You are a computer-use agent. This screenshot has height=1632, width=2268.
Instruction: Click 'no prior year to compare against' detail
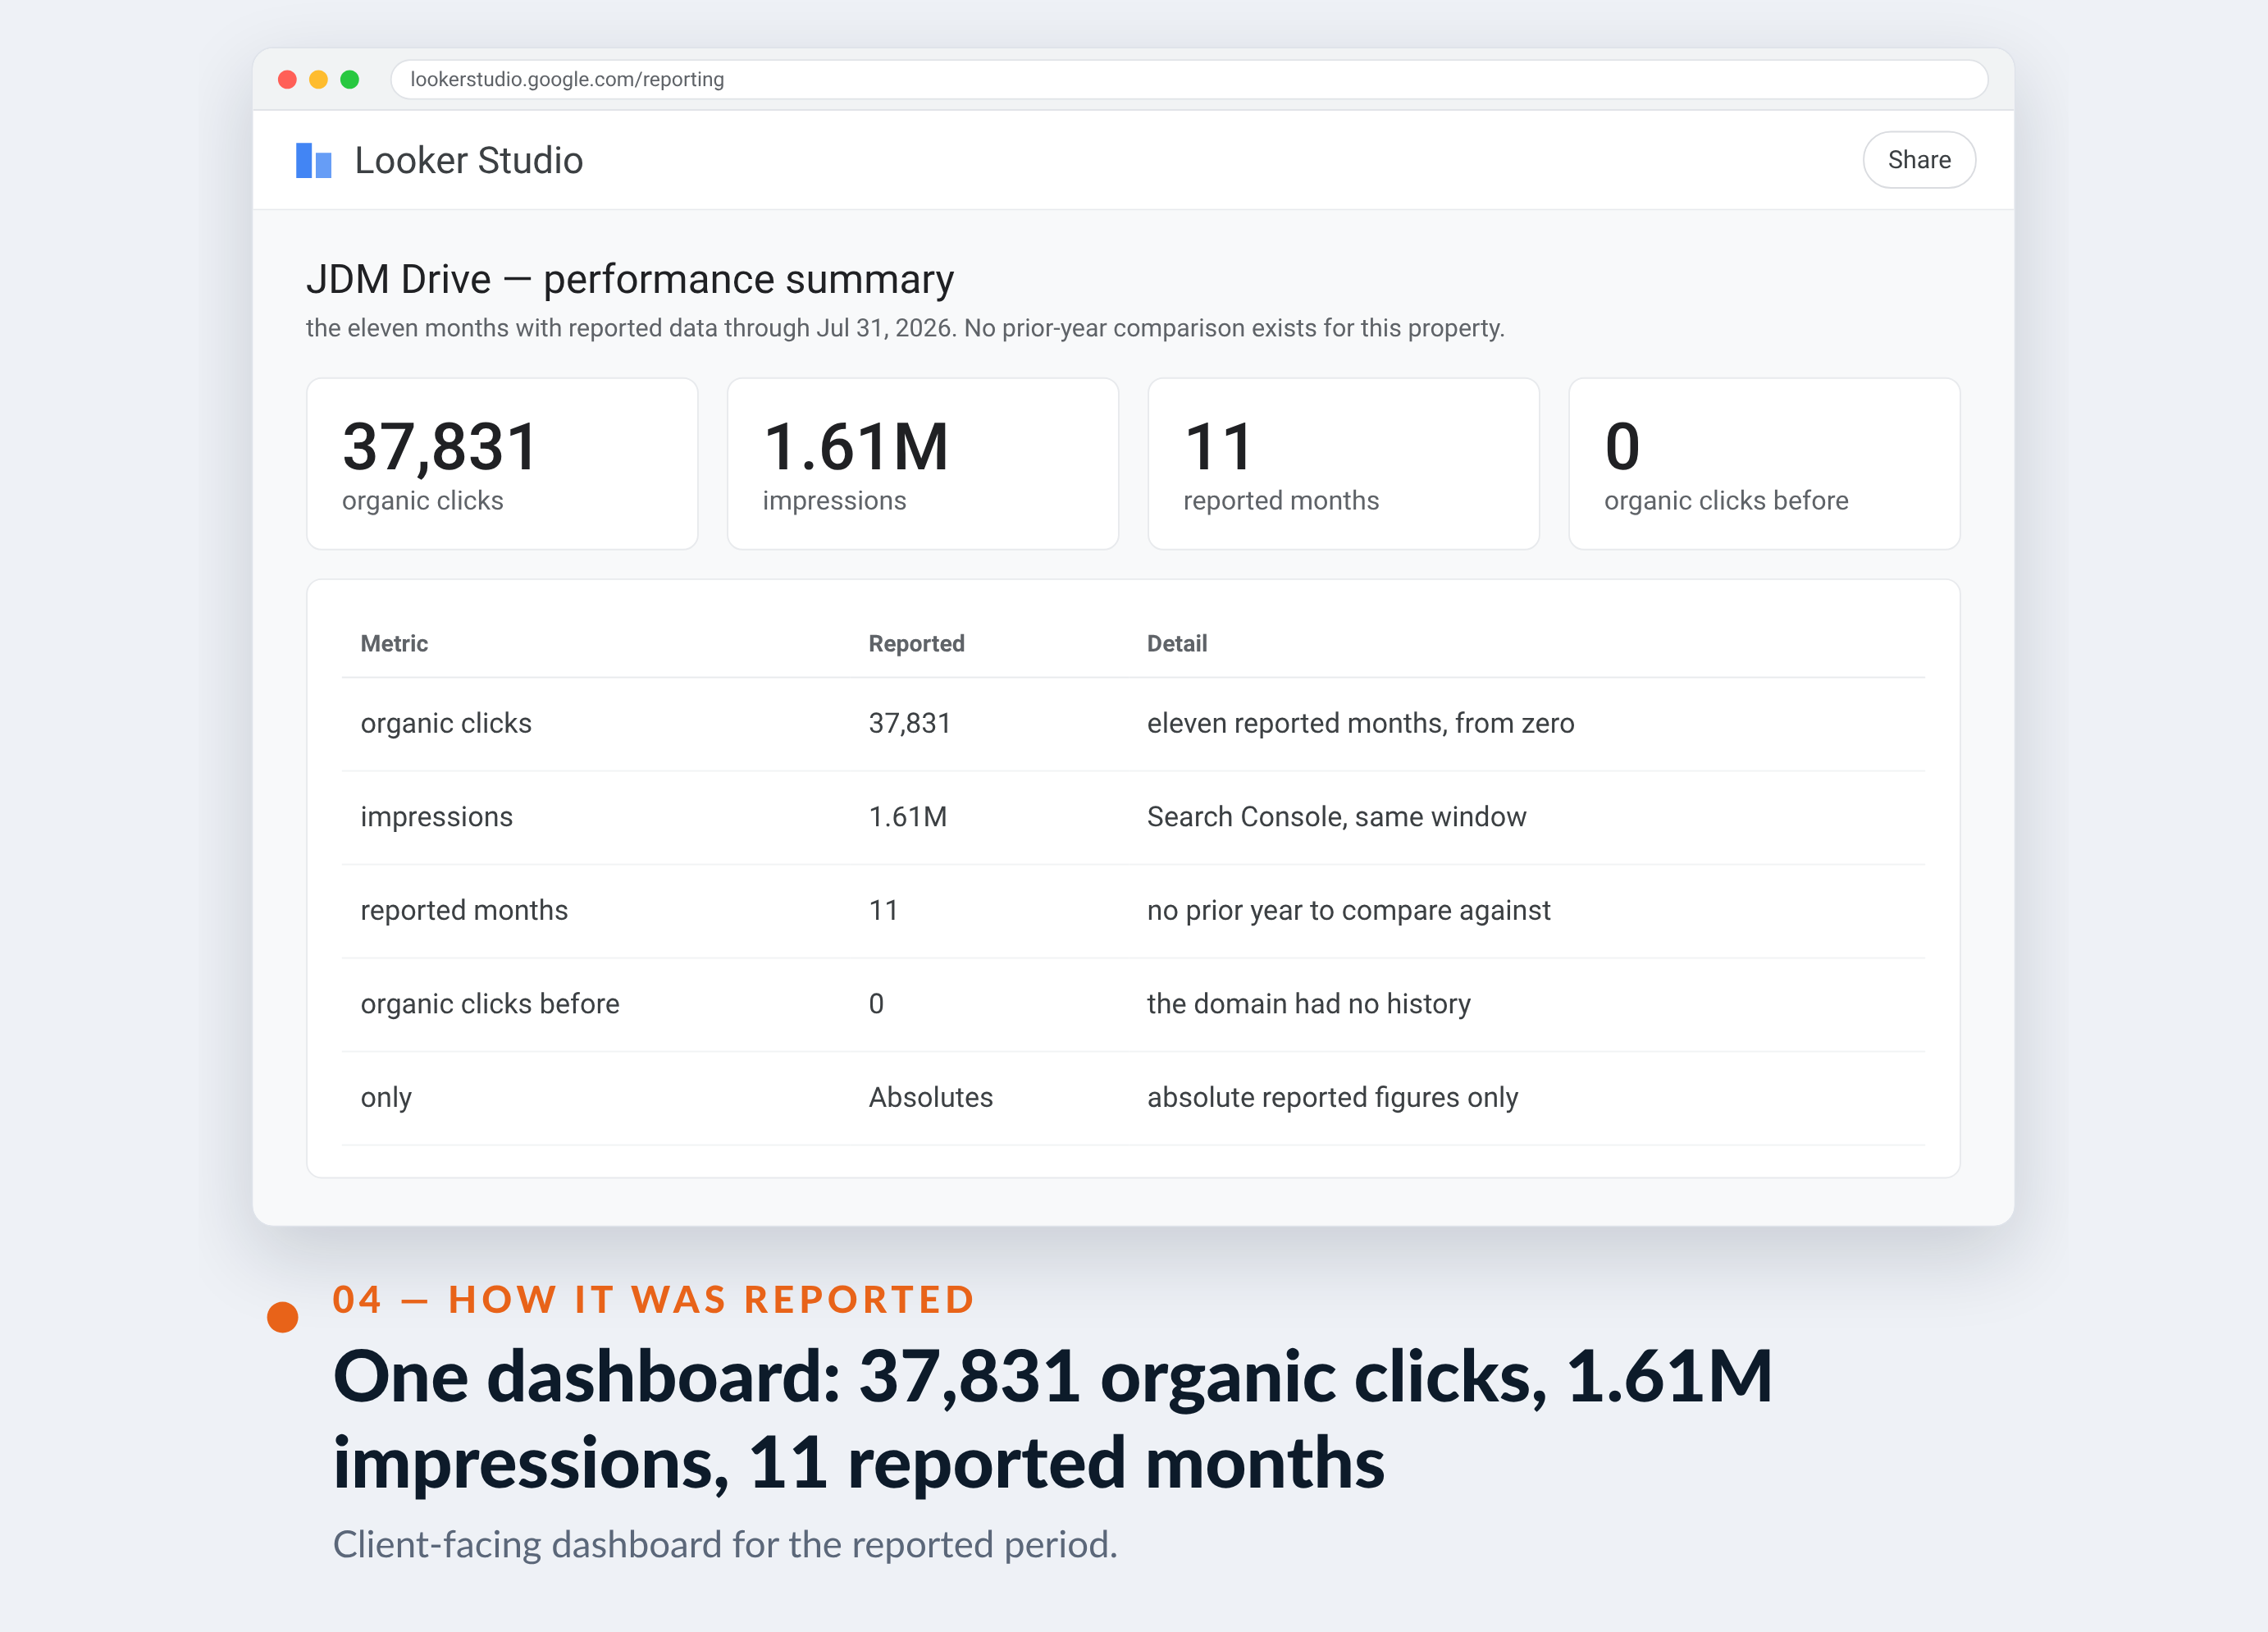pos(1348,910)
